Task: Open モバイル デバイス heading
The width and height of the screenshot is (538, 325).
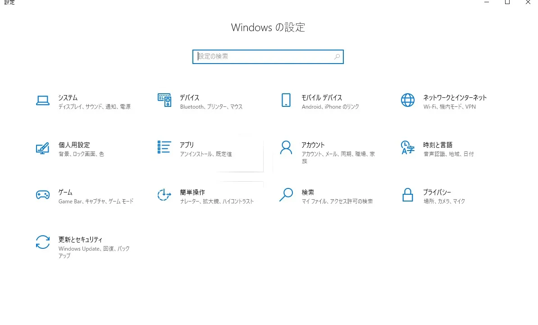Action: pyautogui.click(x=322, y=98)
